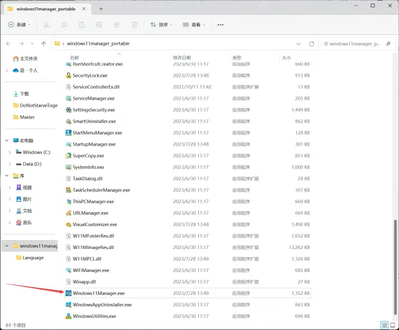Select the TaskSchedulerManager.exe icon
The height and width of the screenshot is (330, 399).
(x=68, y=190)
